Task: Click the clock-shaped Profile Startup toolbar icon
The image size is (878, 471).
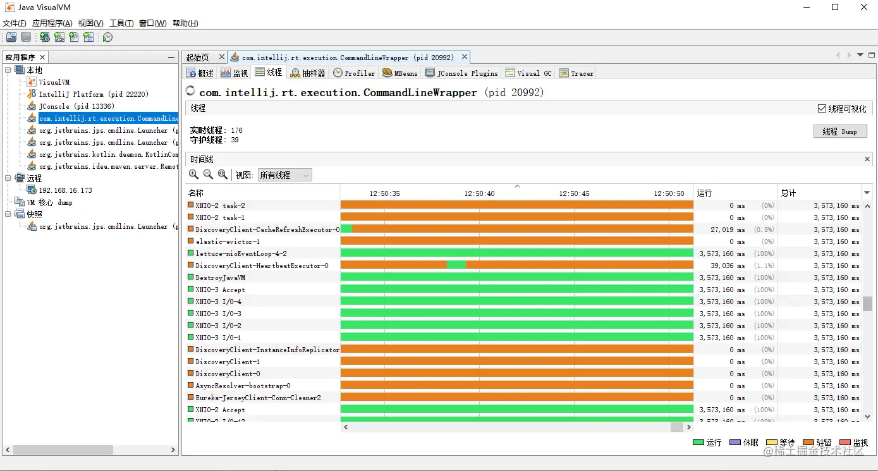Action: [108, 37]
